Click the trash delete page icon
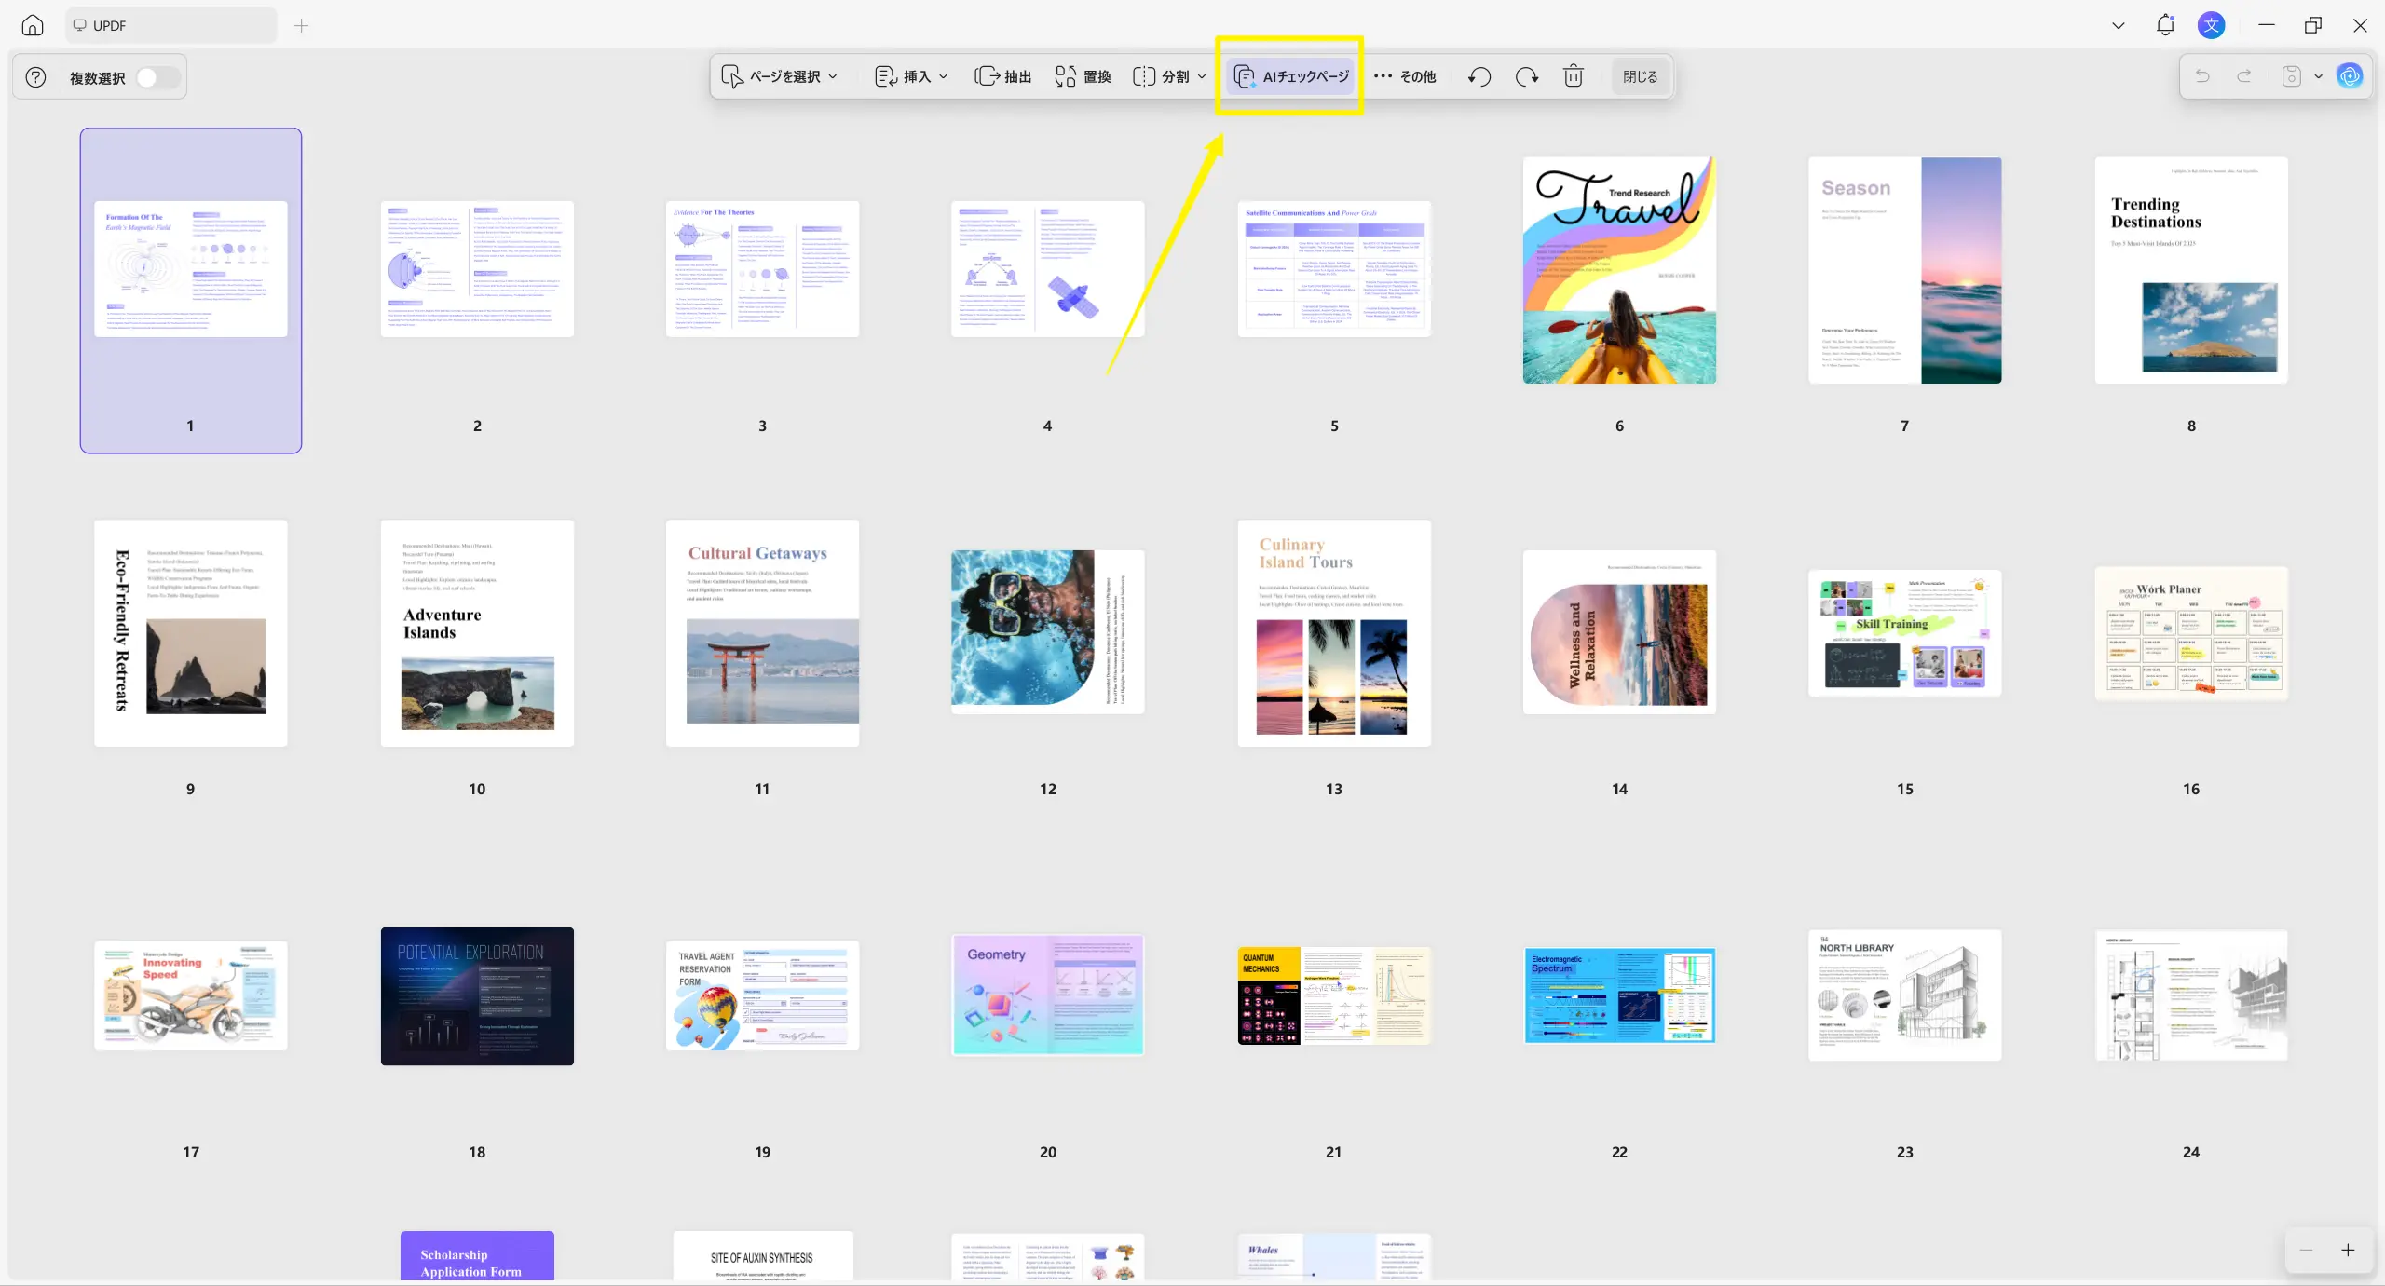Screen dimensions: 2385x1286 [1573, 76]
